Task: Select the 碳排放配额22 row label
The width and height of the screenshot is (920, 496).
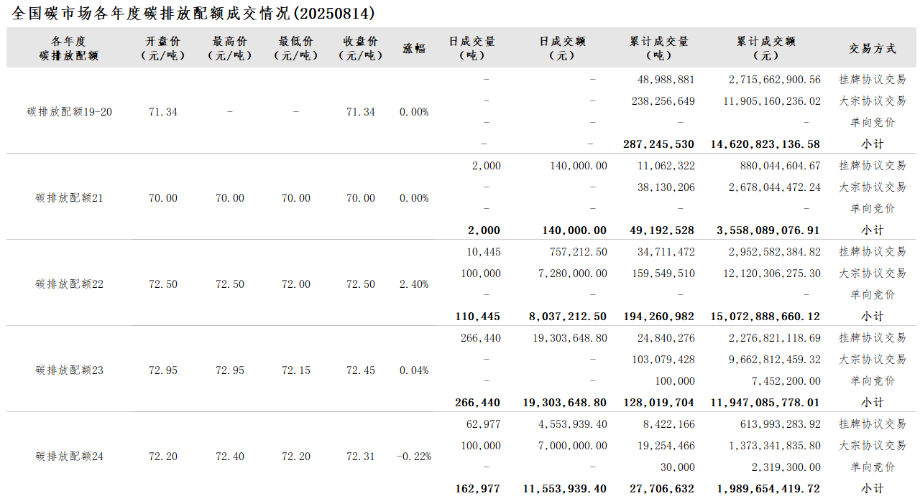Action: [70, 284]
